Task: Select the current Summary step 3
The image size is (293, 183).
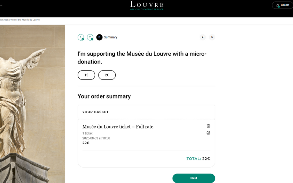Action: point(100,37)
